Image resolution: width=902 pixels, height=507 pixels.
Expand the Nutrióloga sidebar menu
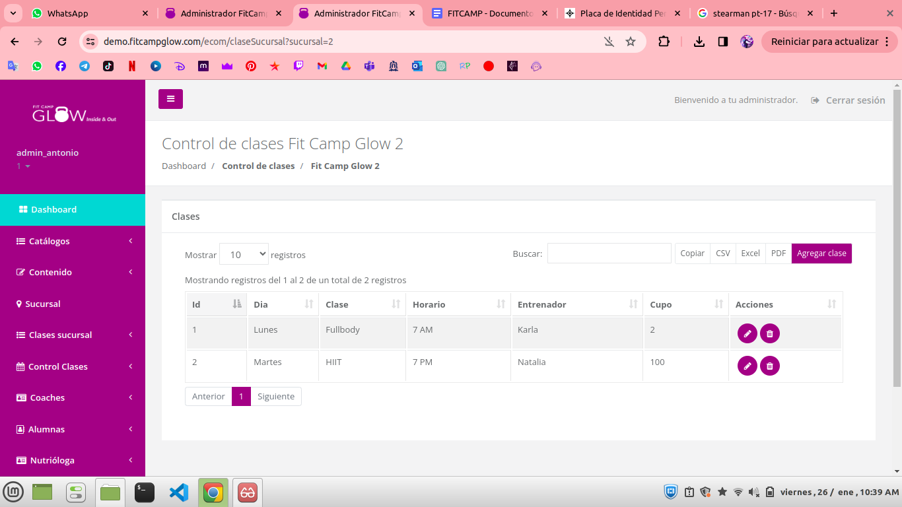tap(73, 460)
